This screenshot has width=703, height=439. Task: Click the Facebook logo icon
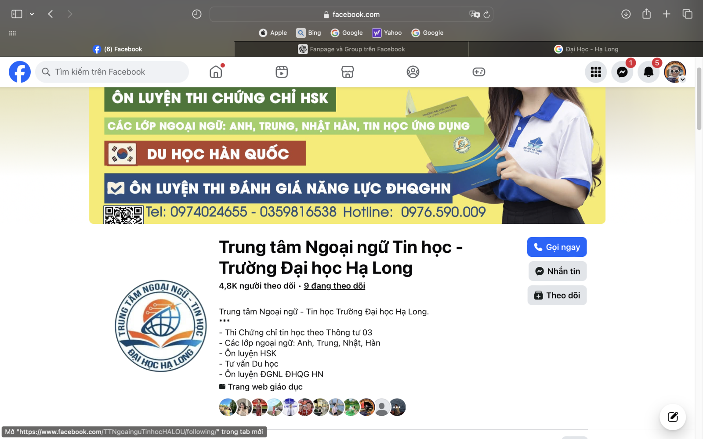click(x=20, y=72)
